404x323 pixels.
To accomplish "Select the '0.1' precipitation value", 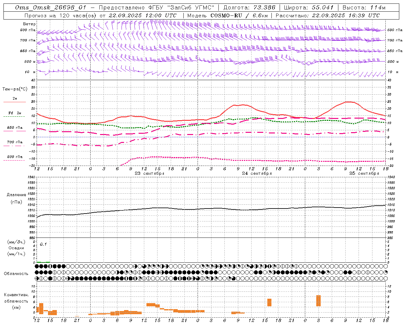I will (x=43, y=244).
